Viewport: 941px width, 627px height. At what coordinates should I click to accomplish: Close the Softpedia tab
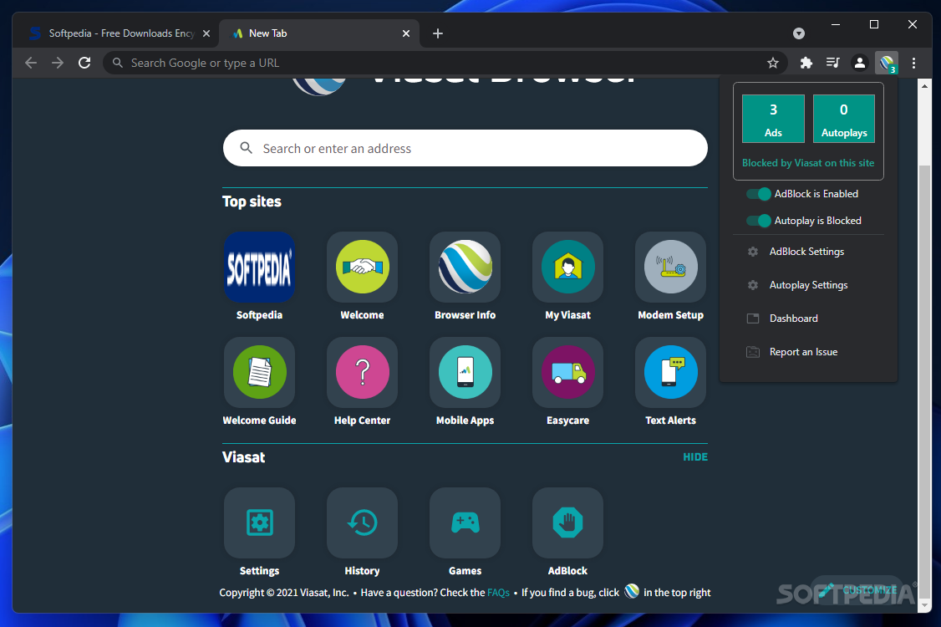pyautogui.click(x=206, y=33)
